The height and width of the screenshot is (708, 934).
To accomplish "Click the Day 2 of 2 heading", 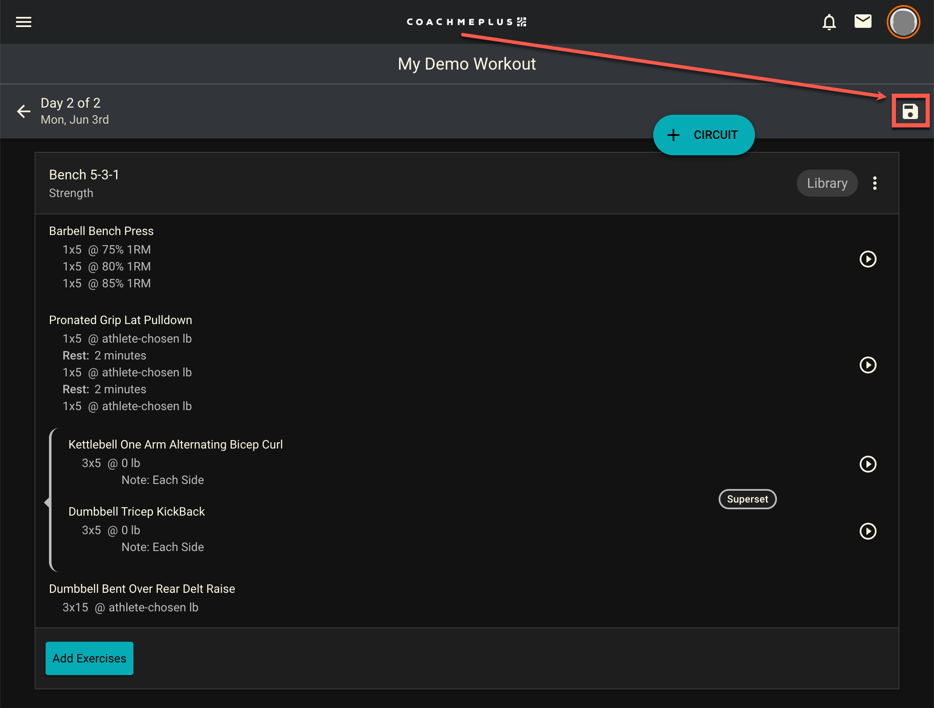I will pyautogui.click(x=71, y=103).
